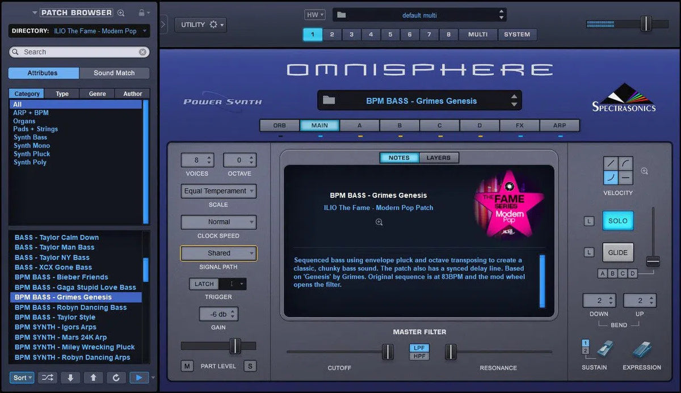Screen dimensions: 681x393
Task: Open the Equal Temperament scale dropdown
Action: 218,191
